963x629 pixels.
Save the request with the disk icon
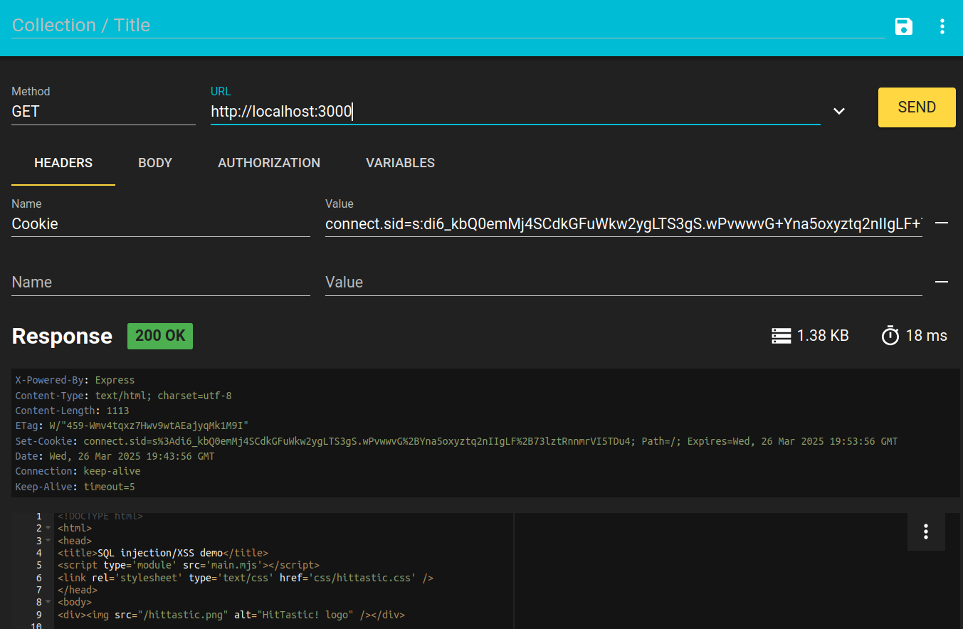click(x=904, y=27)
